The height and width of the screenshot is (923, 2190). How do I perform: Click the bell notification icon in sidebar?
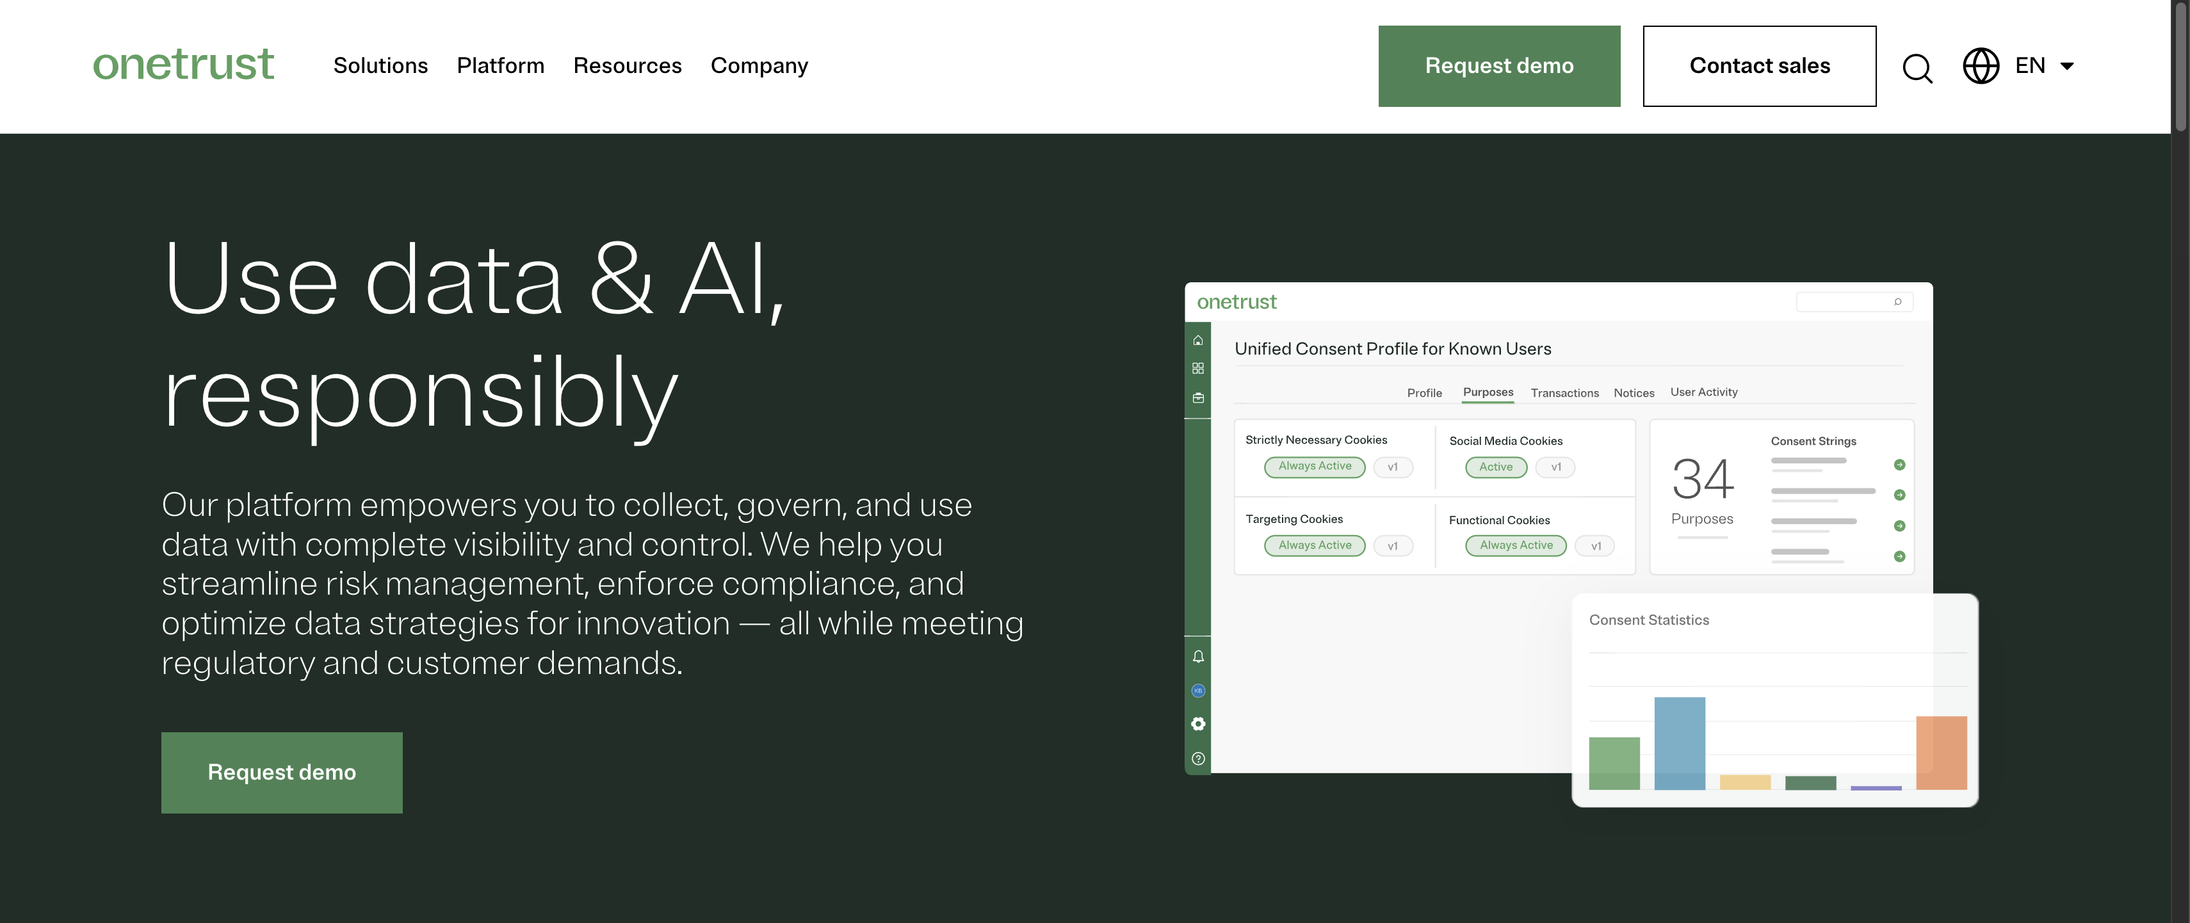(1198, 656)
